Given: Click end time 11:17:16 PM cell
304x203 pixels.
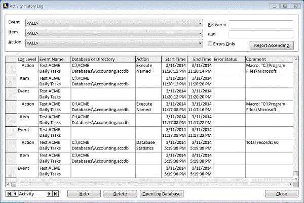Looking at the screenshot, I should point(200,107).
